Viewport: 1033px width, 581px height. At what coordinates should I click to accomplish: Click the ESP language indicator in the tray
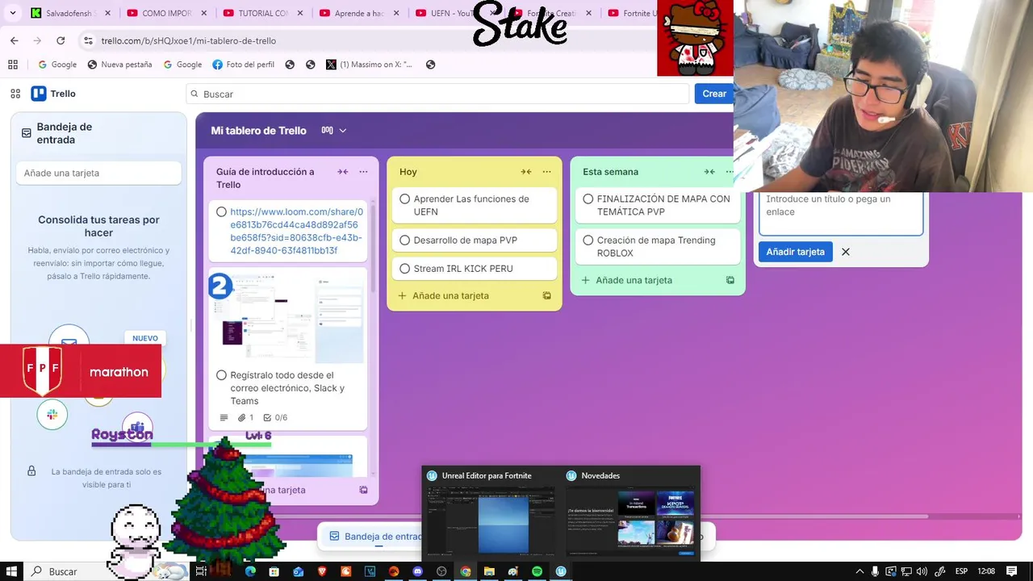click(961, 571)
